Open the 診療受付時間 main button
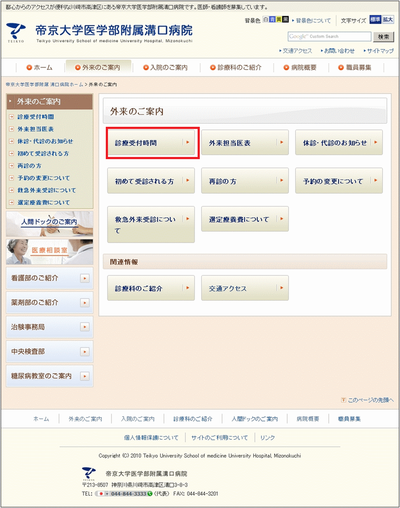 [x=151, y=143]
